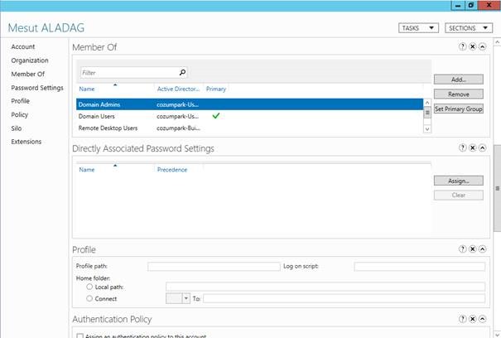Screen dimensions: 501x338
Task: Go to Account section in sidebar
Action: (23, 46)
